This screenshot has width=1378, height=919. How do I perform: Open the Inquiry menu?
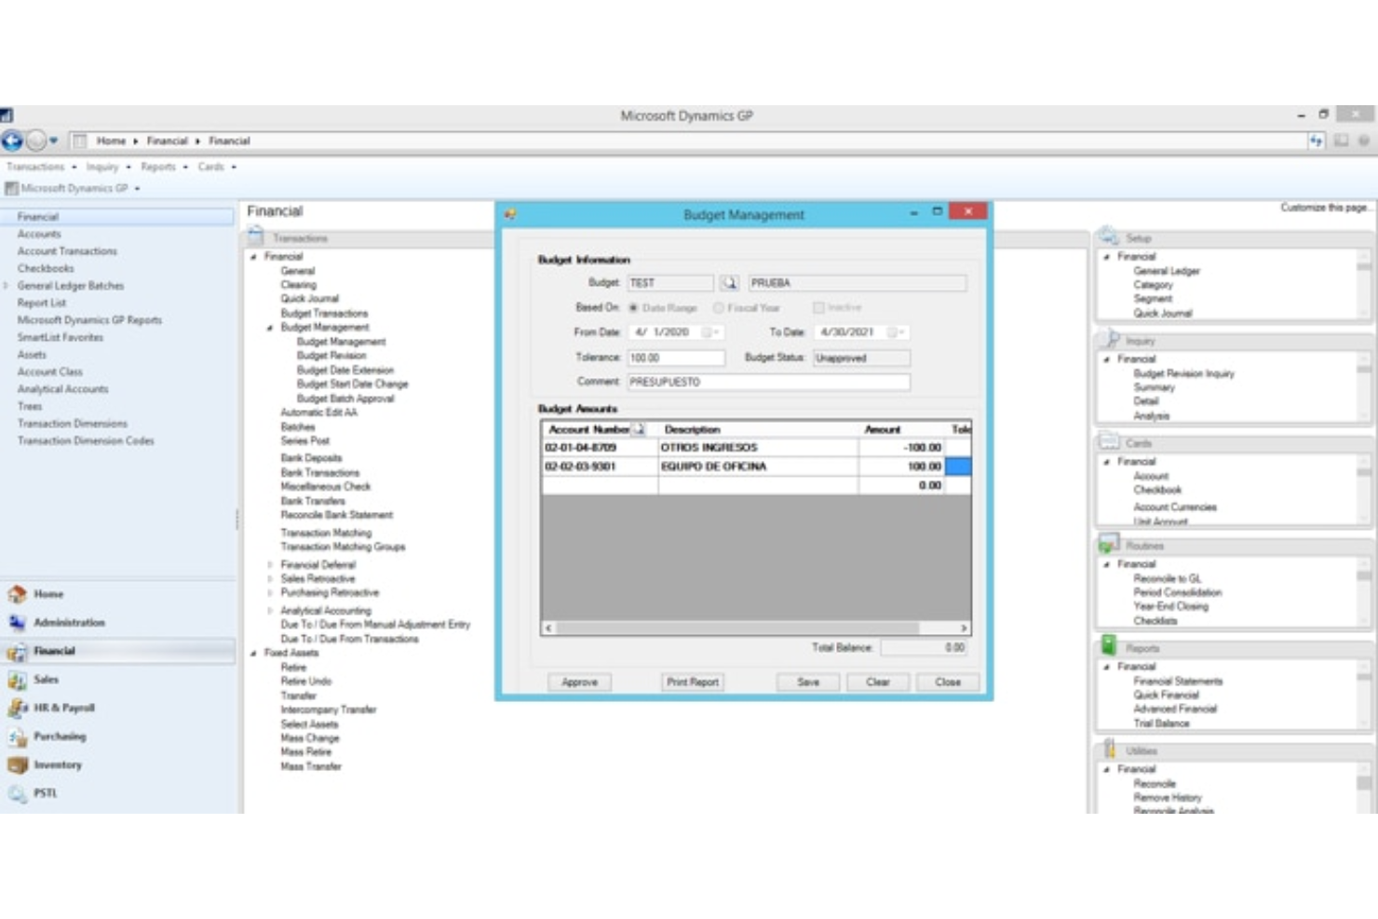108,167
